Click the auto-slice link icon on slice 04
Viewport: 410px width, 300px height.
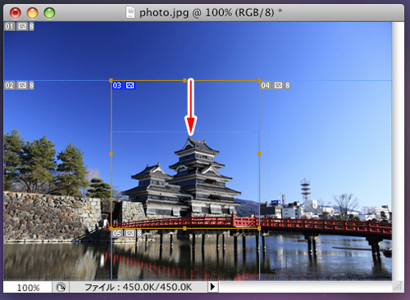click(288, 86)
